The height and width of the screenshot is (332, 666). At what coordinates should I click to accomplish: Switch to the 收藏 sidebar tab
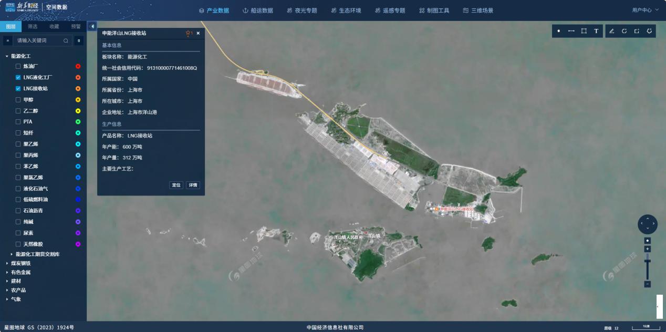[x=54, y=26]
